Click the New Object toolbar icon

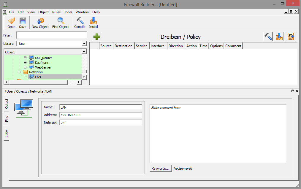click(x=40, y=23)
